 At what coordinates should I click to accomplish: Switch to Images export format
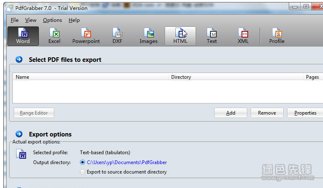coord(148,36)
